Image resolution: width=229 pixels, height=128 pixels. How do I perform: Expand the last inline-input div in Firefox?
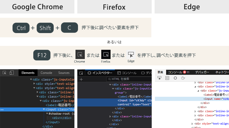coord(110,116)
